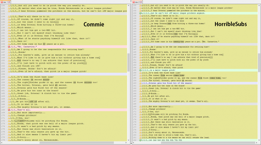Click warning icon beside 'He got hit off of after all.'
Screen dimensions: 261x145
point(9,101)
